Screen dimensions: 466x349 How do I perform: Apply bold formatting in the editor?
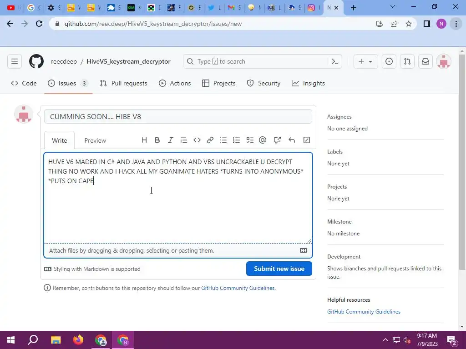tap(157, 140)
